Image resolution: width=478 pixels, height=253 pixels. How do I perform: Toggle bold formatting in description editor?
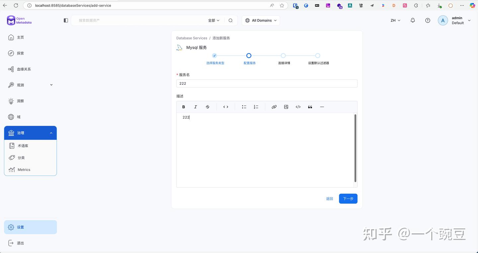(x=184, y=107)
